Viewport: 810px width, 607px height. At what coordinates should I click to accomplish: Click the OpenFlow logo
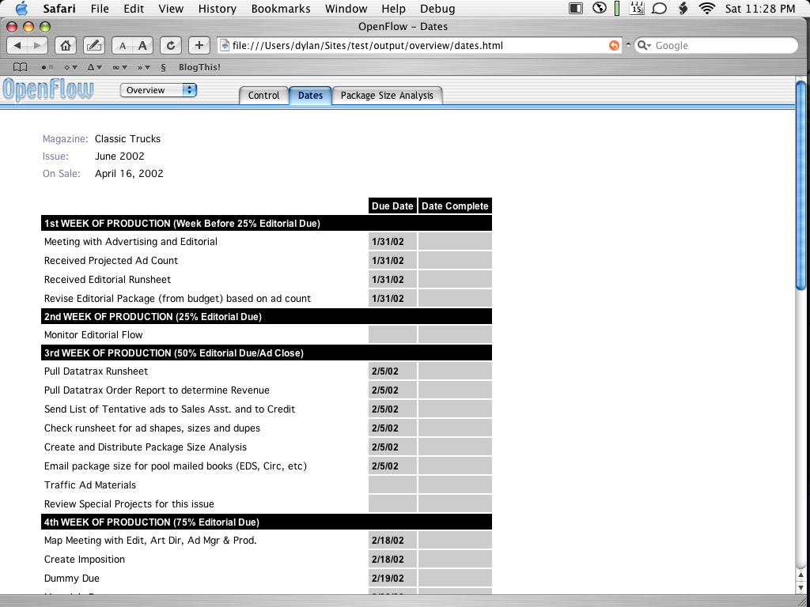point(48,90)
